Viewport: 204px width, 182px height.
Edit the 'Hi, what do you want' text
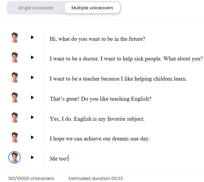(x=97, y=39)
